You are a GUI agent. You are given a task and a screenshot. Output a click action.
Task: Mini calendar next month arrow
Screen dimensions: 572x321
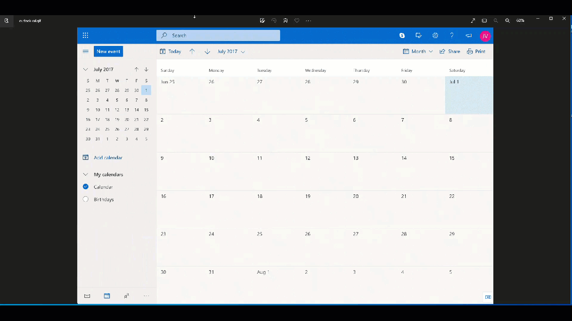click(x=146, y=70)
